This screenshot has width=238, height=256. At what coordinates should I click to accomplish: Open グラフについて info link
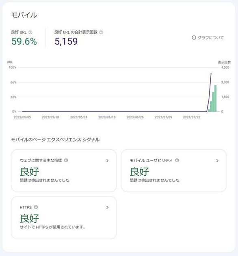pos(208,38)
